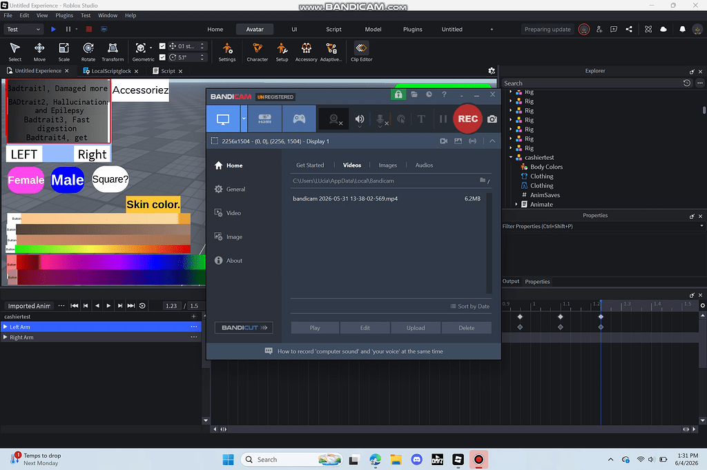Open Bandicam output folder icon in title bar
The height and width of the screenshot is (470, 707).
[414, 94]
